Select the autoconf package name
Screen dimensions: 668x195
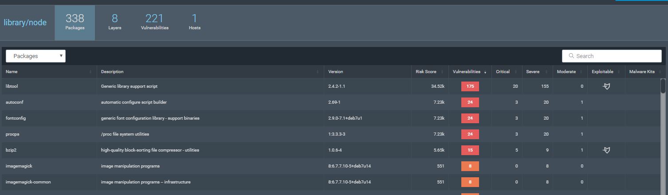pyautogui.click(x=15, y=102)
